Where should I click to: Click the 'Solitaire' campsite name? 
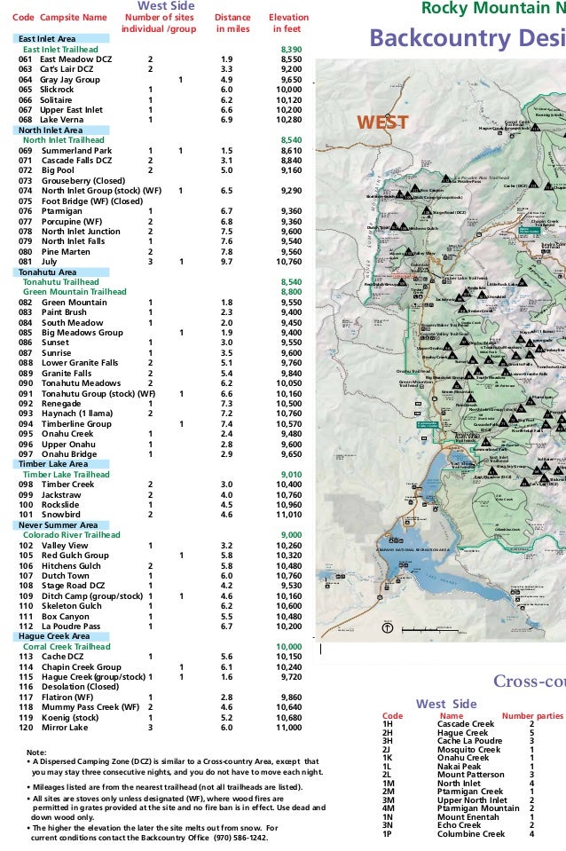click(x=56, y=100)
